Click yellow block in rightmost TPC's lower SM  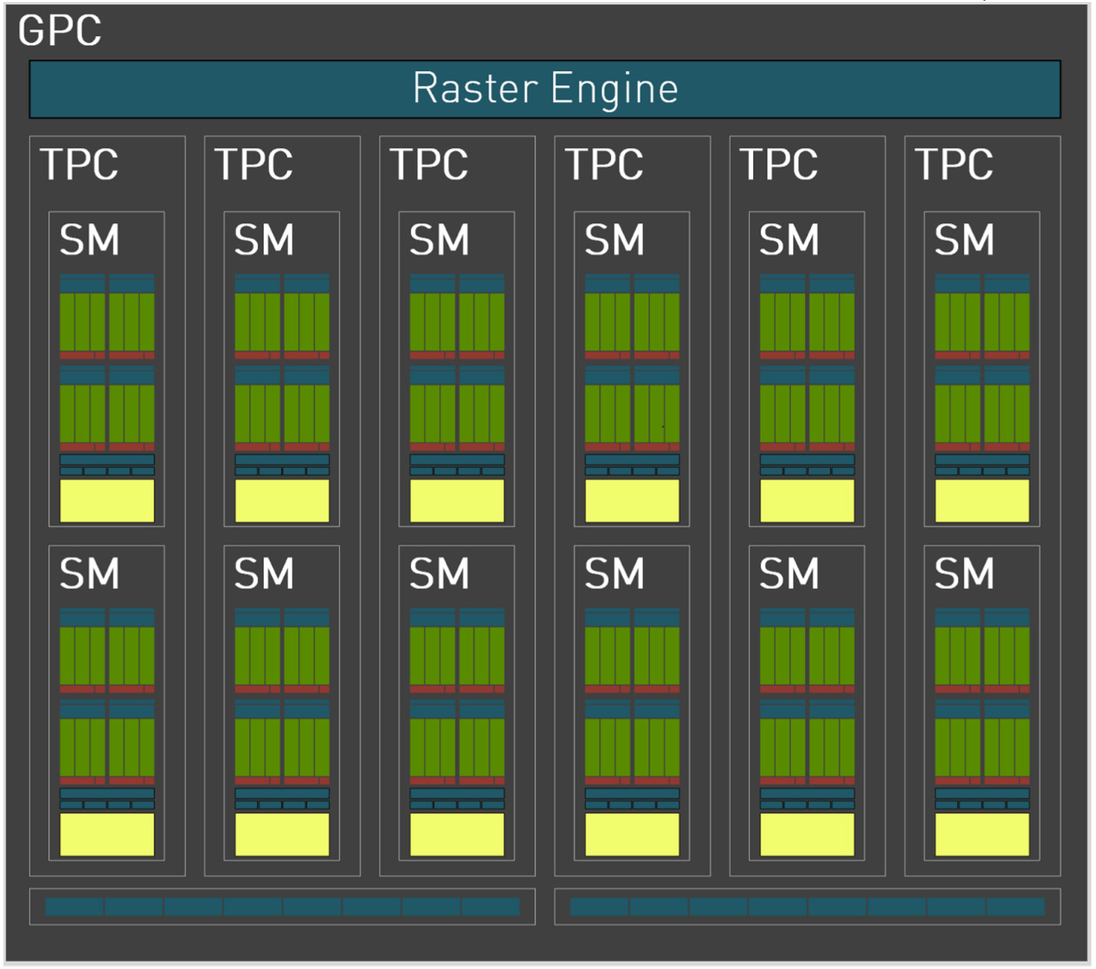[982, 835]
